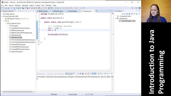Toggle Show Console on standard out change
This screenshot has width=171, height=96.
(x=93, y=74)
